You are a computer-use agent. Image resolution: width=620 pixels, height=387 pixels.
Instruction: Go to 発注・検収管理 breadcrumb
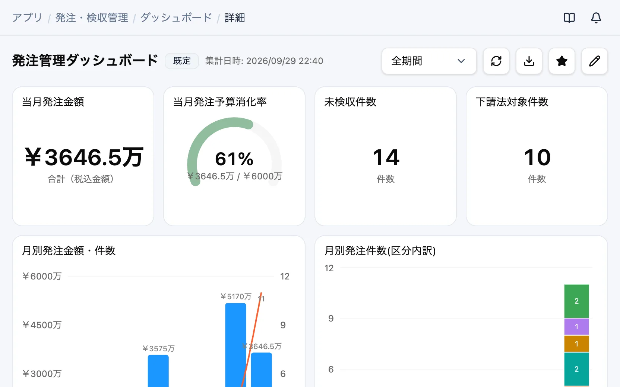[x=92, y=17]
